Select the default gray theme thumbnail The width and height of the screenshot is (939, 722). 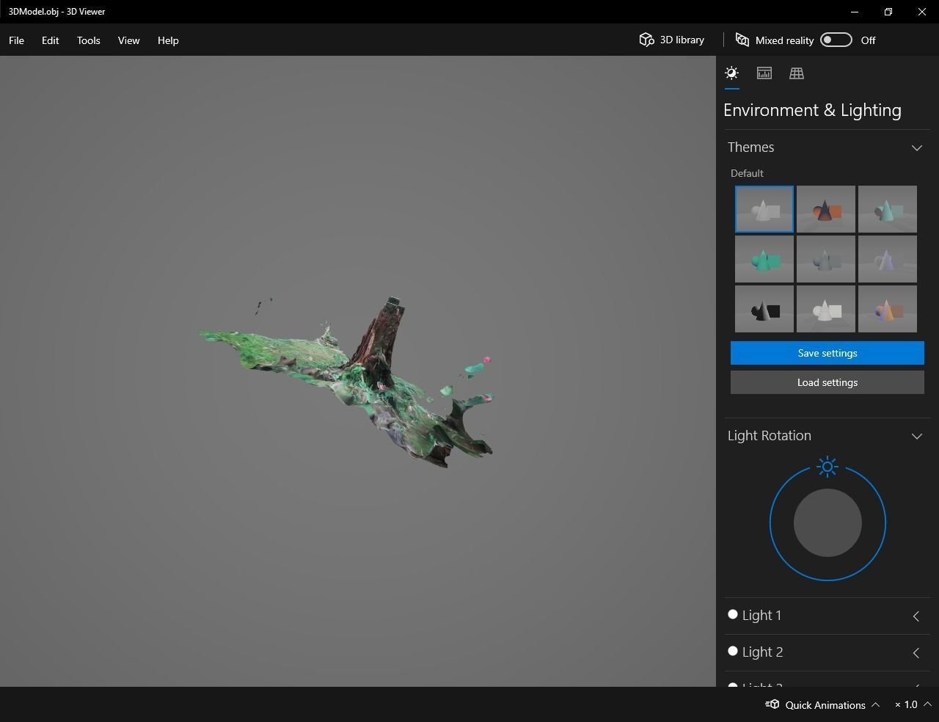(x=764, y=209)
